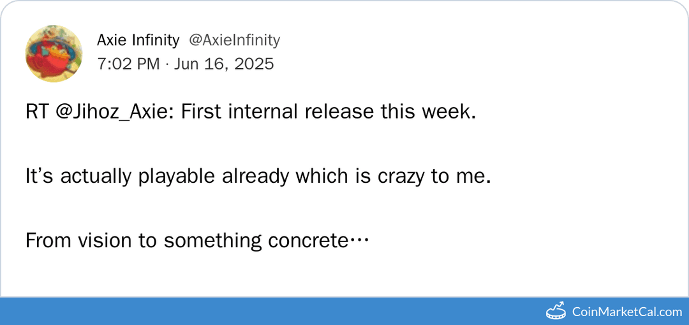
Task: Open the CoinMarketCal.com link text
Action: [627, 312]
